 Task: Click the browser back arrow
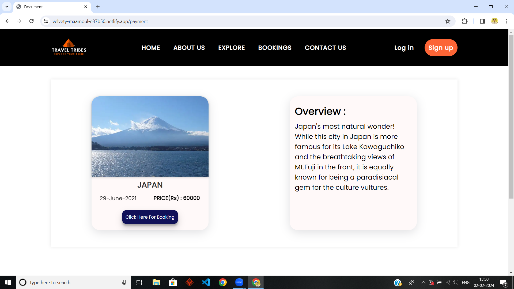click(x=7, y=21)
